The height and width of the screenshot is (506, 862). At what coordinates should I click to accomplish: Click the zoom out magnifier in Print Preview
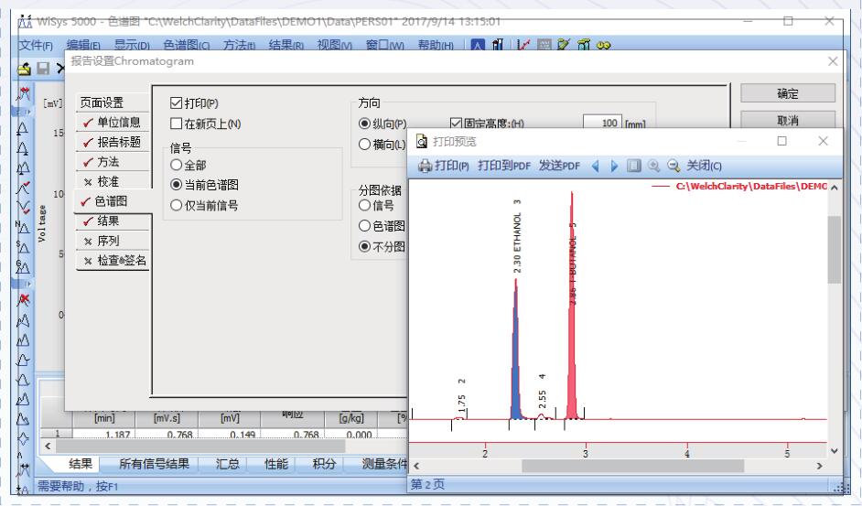tap(673, 166)
